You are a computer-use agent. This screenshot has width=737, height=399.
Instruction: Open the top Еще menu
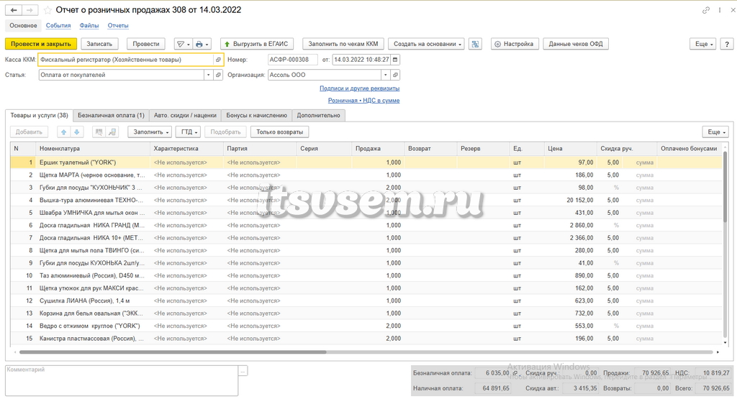(703, 44)
